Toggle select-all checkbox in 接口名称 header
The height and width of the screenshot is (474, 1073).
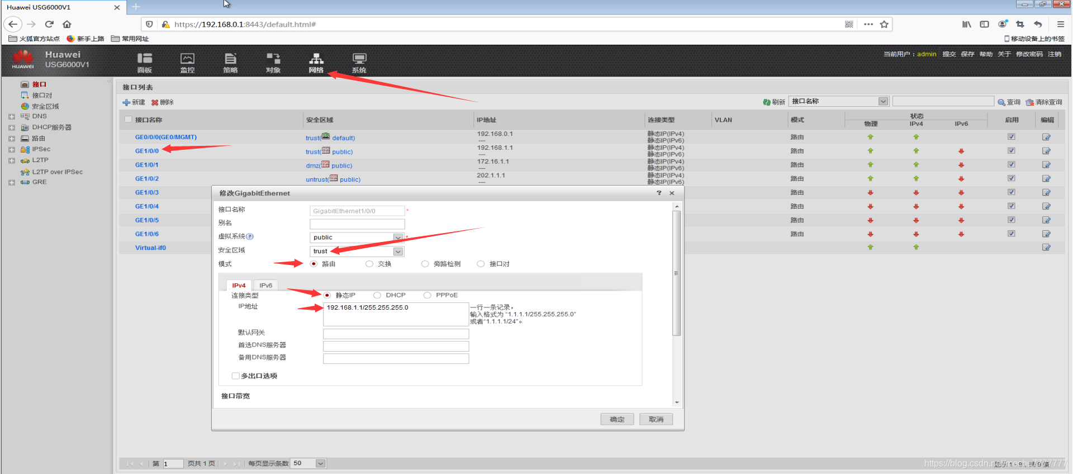pyautogui.click(x=128, y=119)
